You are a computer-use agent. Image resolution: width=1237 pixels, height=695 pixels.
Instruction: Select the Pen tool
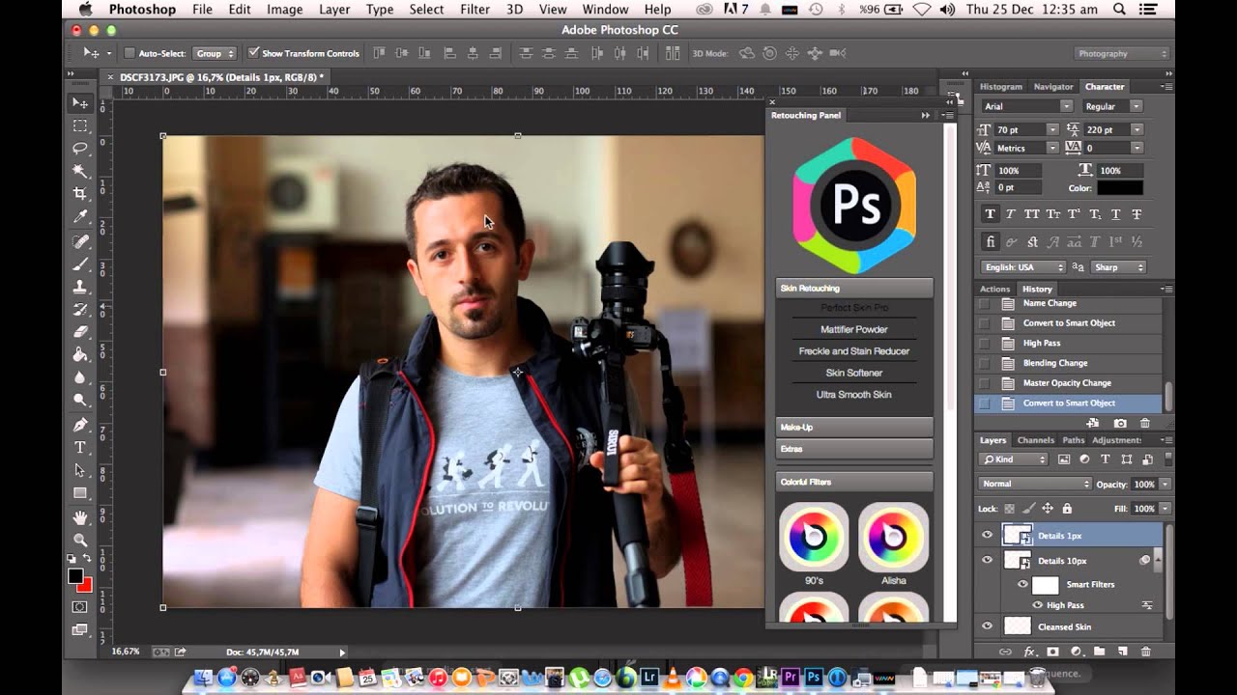click(80, 425)
